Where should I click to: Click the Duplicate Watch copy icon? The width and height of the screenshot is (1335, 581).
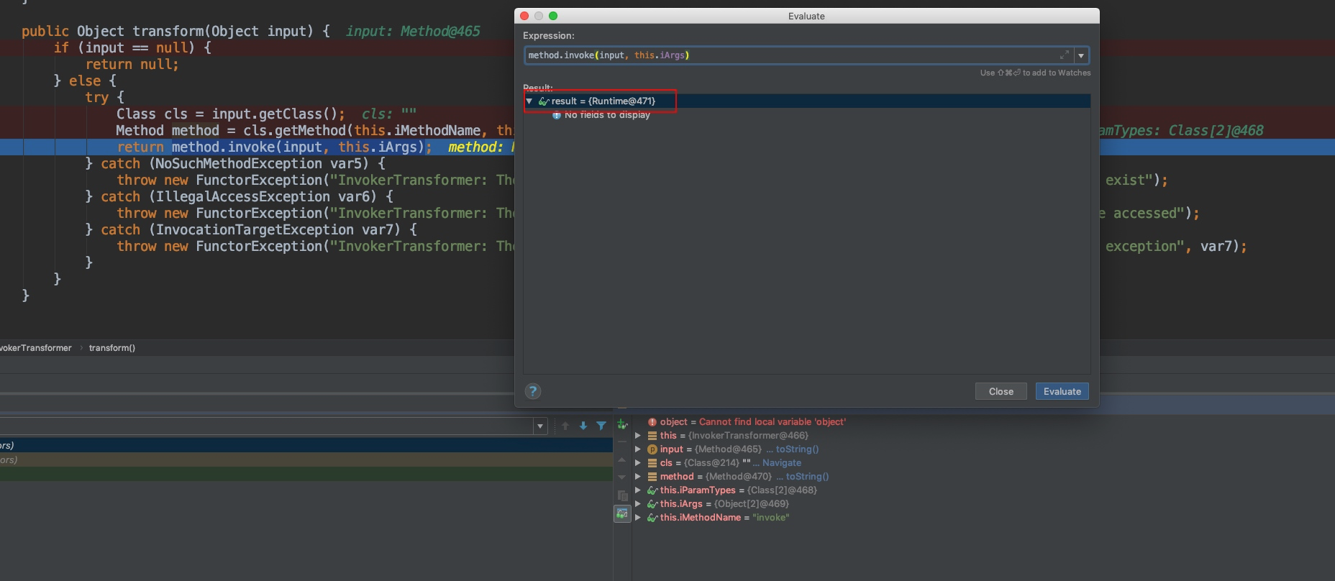[622, 495]
